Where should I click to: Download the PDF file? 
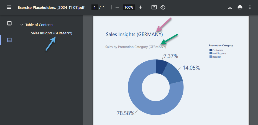pyautogui.click(x=230, y=7)
